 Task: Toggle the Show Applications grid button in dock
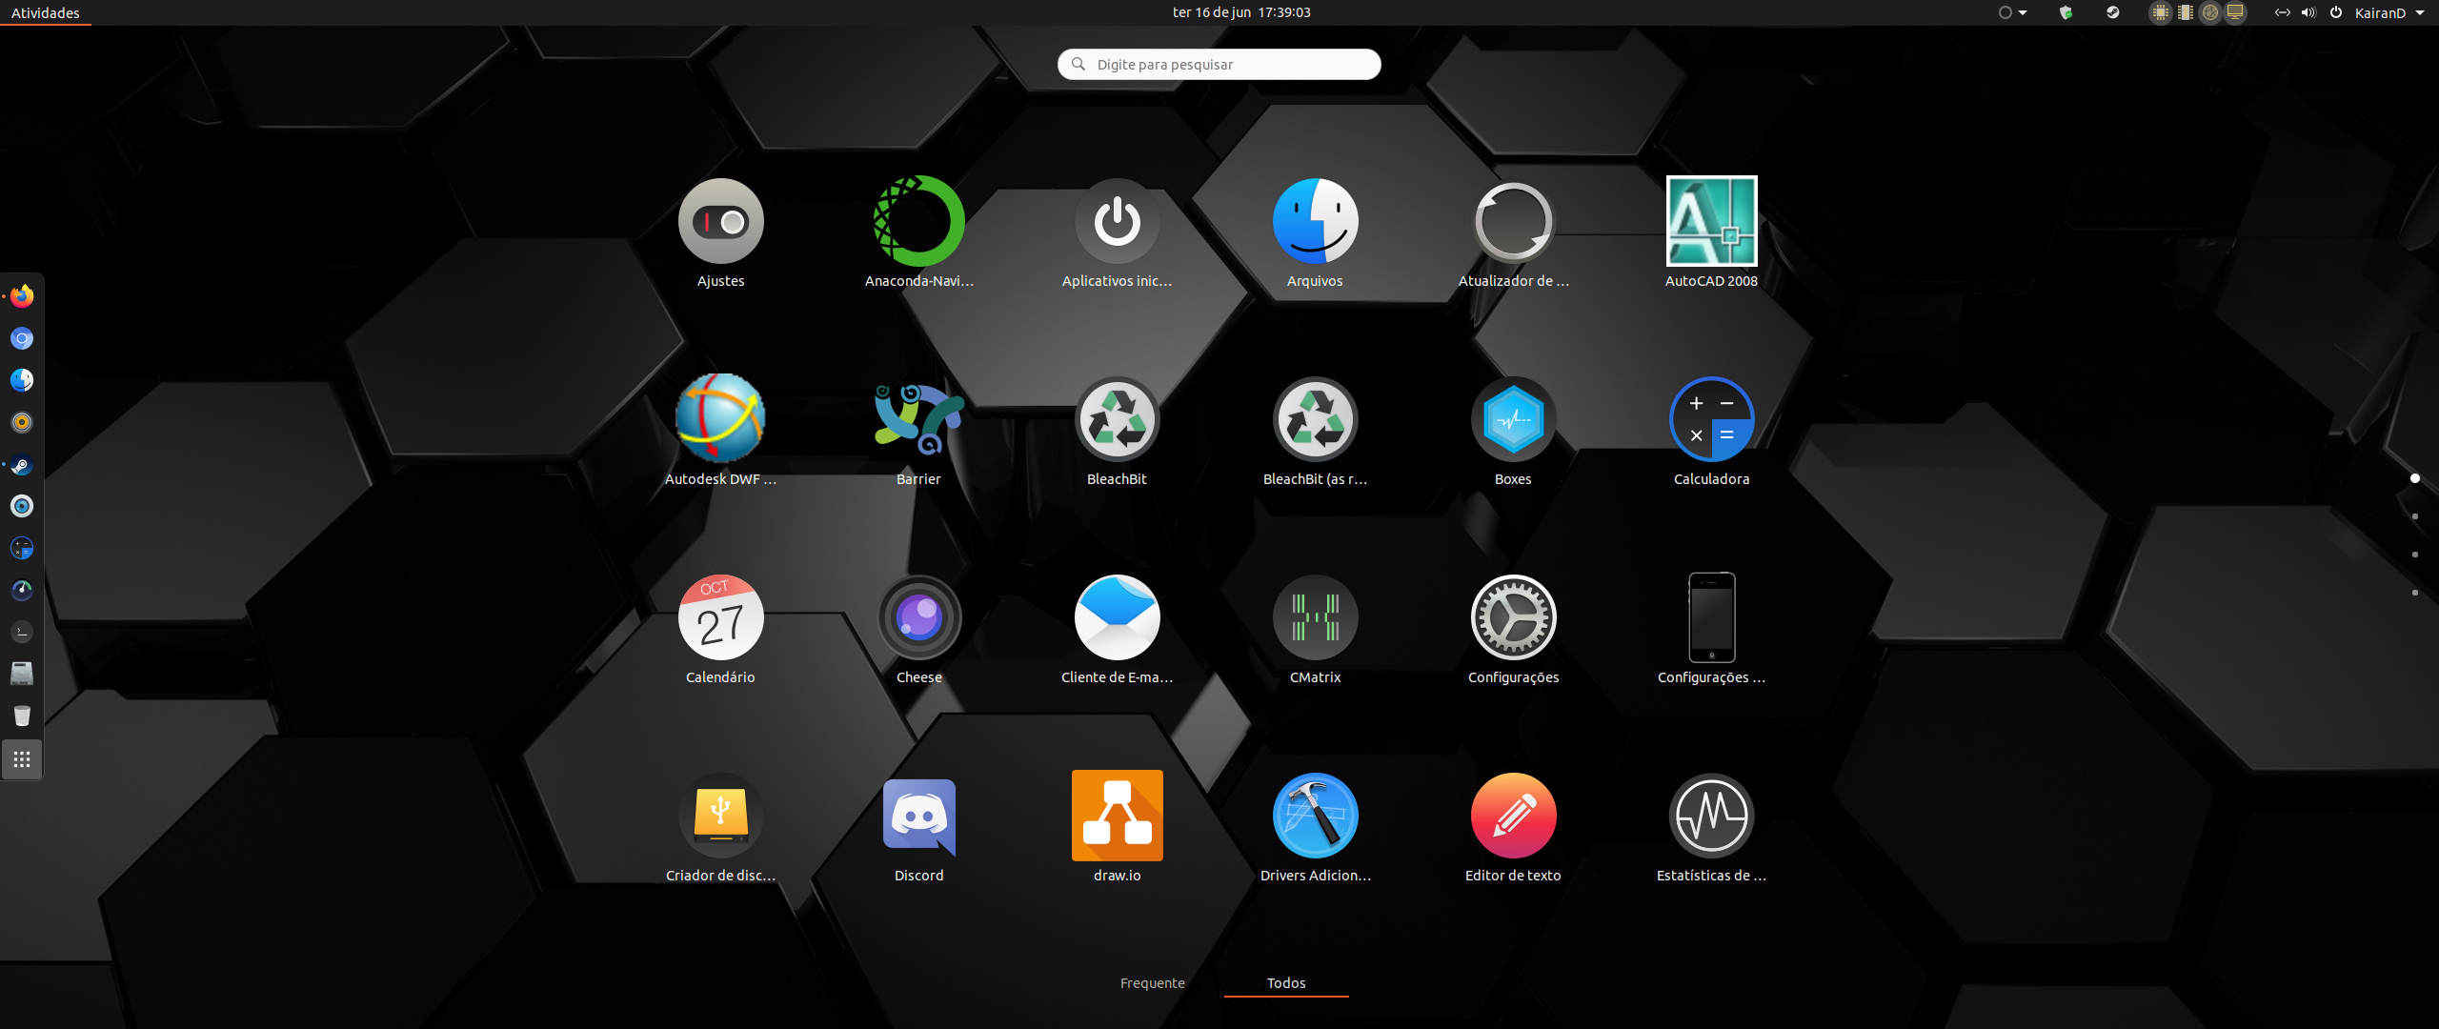[22, 759]
